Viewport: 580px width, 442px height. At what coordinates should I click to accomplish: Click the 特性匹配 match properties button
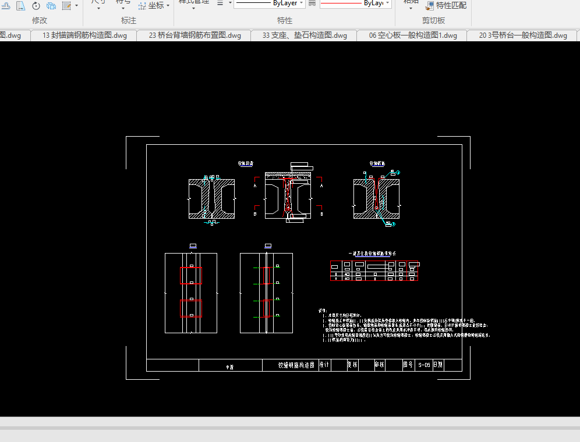click(x=446, y=6)
